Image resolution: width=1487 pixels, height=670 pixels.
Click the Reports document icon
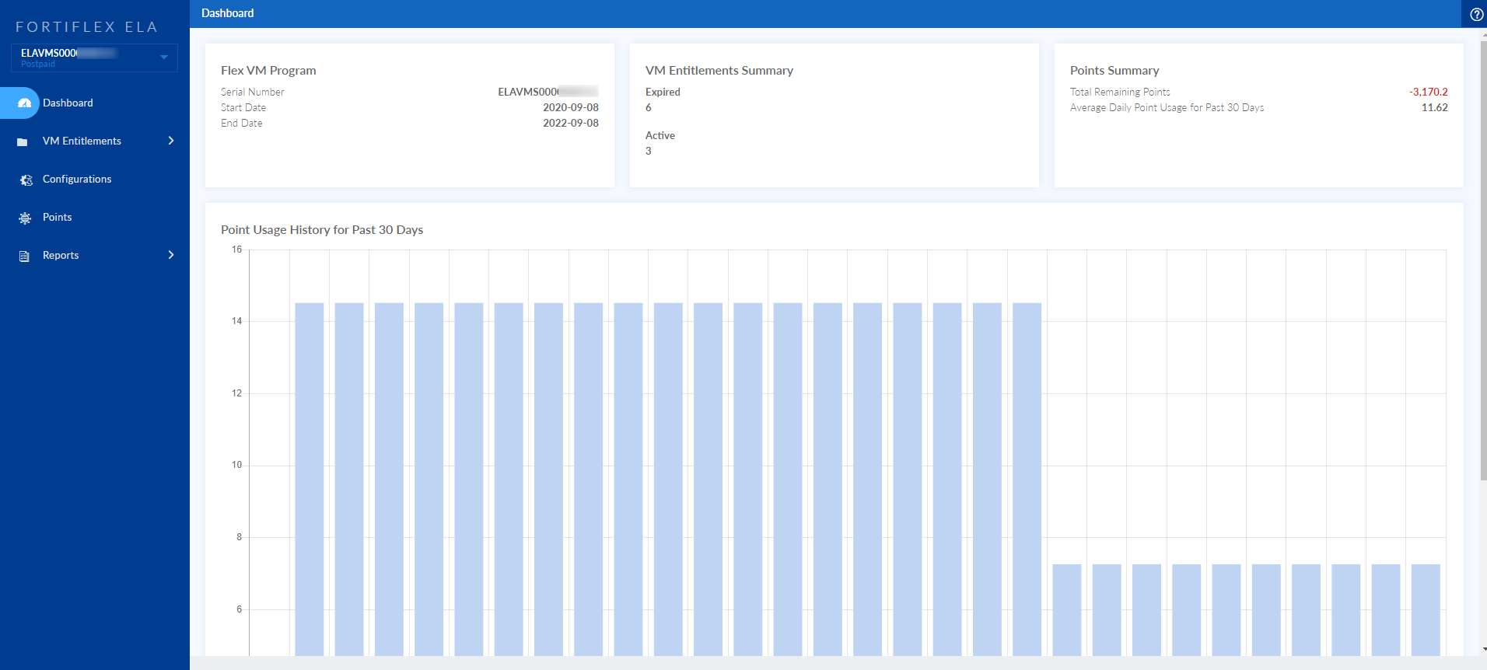coord(24,256)
